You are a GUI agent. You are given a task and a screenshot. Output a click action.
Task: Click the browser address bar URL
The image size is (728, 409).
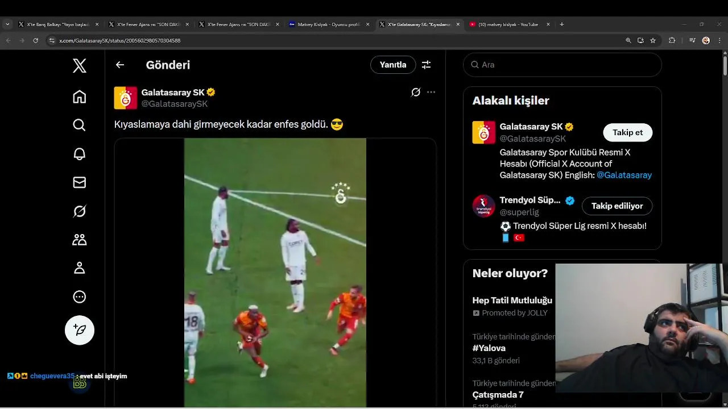(x=120, y=41)
